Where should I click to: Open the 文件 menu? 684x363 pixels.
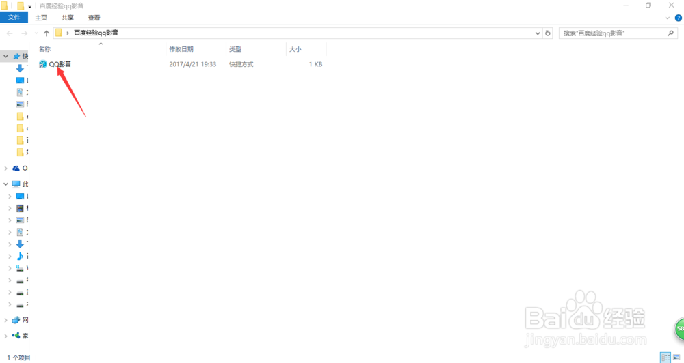(14, 18)
